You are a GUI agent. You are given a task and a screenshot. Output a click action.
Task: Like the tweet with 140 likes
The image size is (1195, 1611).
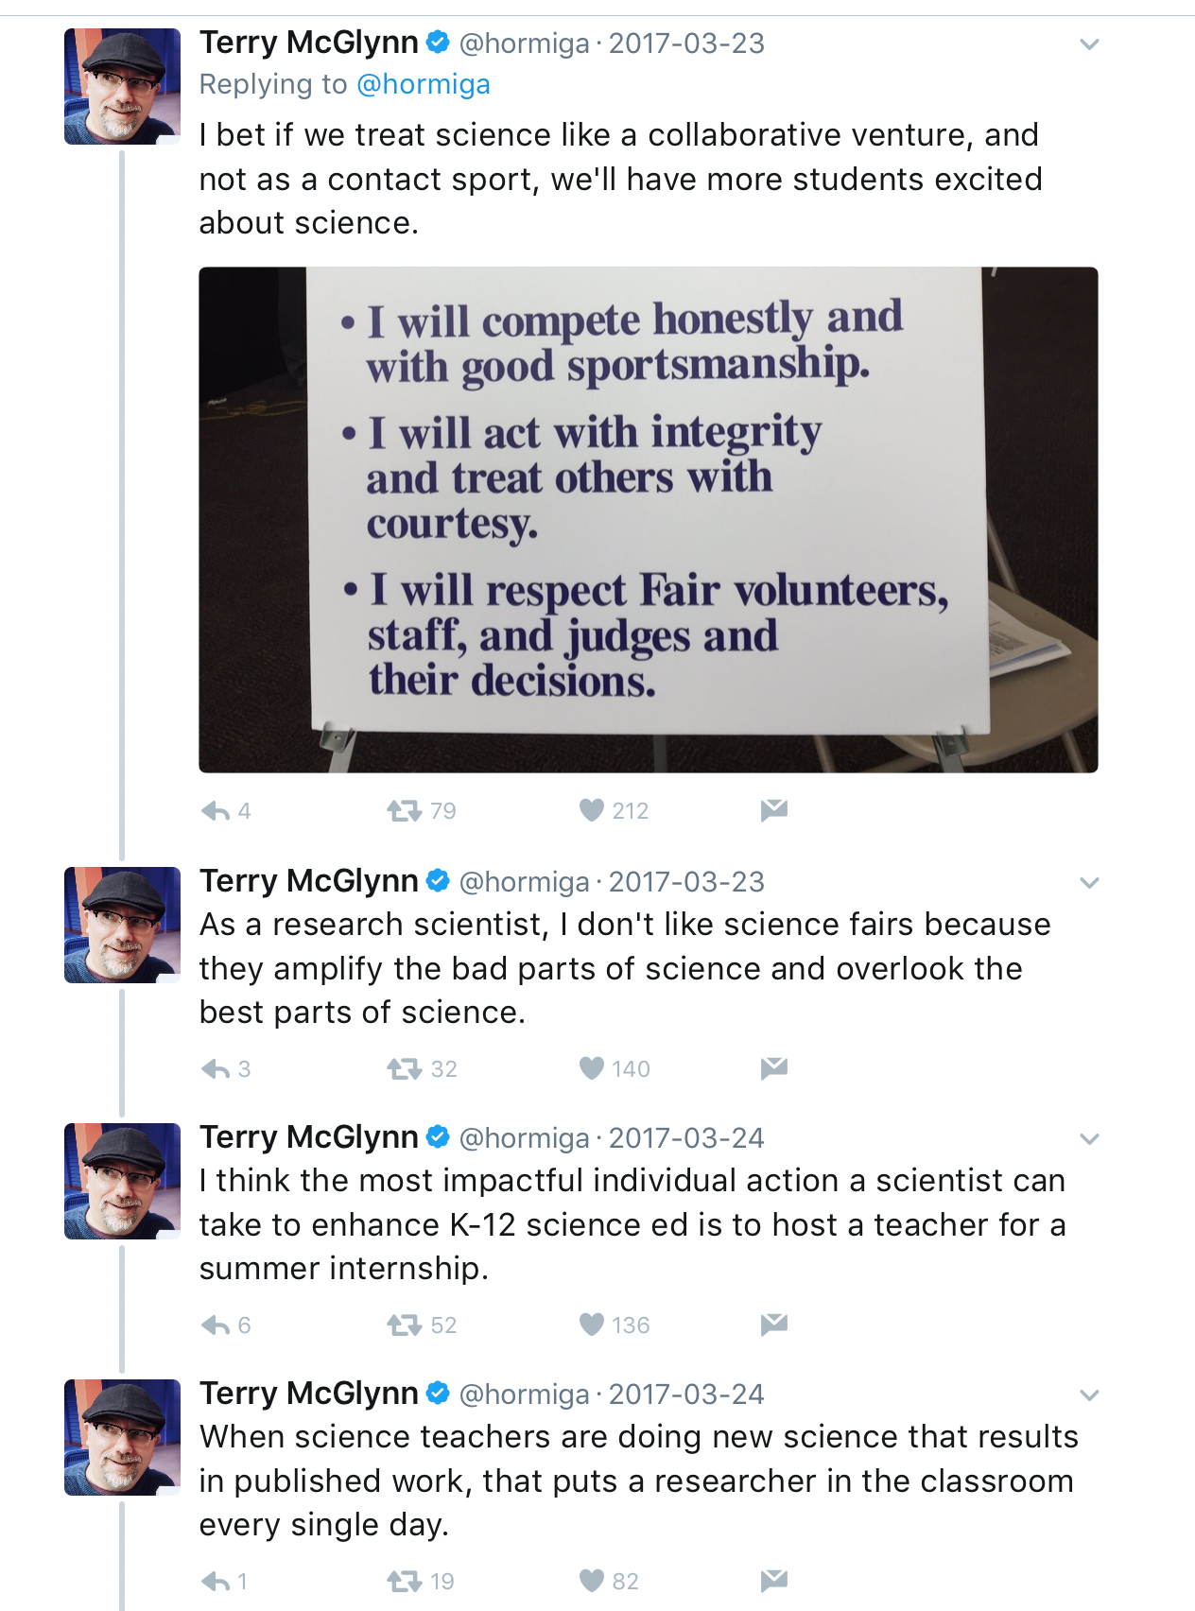(x=592, y=1068)
